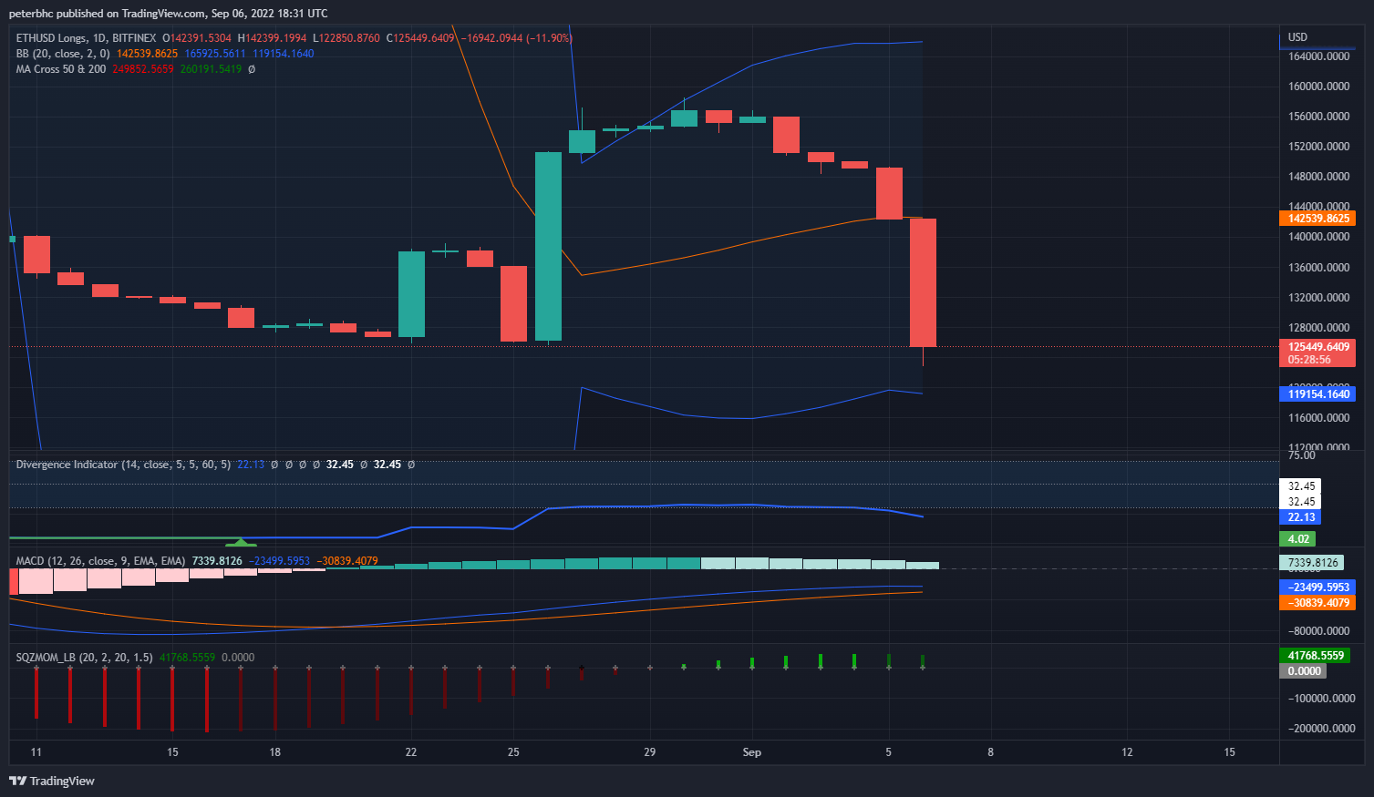The image size is (1374, 797).
Task: Click the blue -23499.5953 MACD axis tag
Action: [x=1317, y=588]
